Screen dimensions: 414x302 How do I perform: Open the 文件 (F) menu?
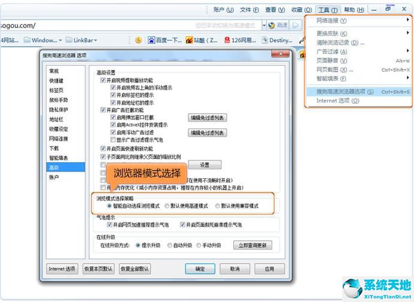click(249, 10)
